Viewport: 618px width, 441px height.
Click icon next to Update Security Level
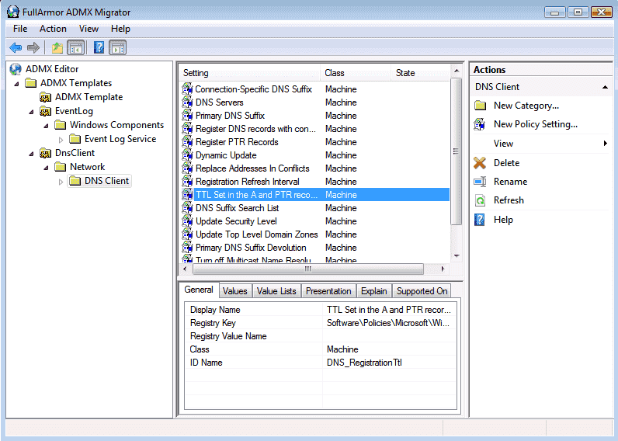[x=188, y=221]
